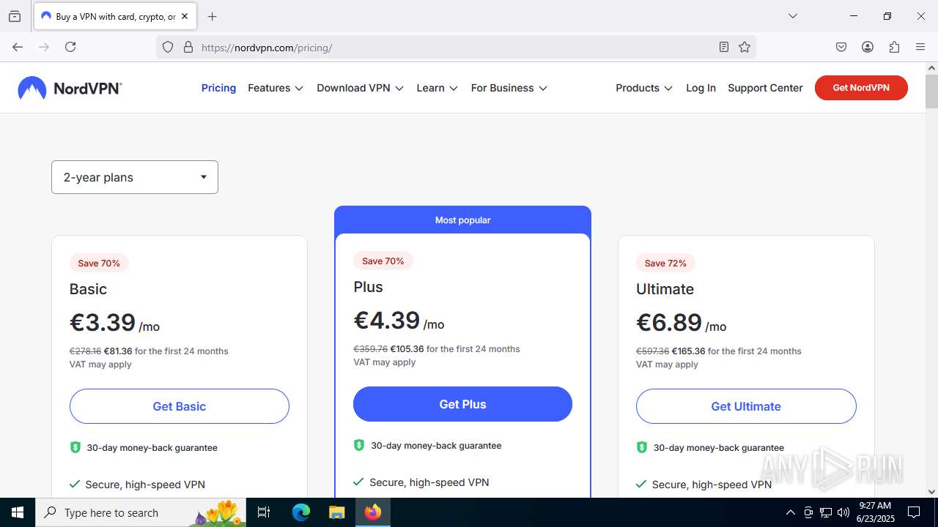Toggle reader view icon
Image resolution: width=938 pixels, height=527 pixels.
(x=724, y=47)
